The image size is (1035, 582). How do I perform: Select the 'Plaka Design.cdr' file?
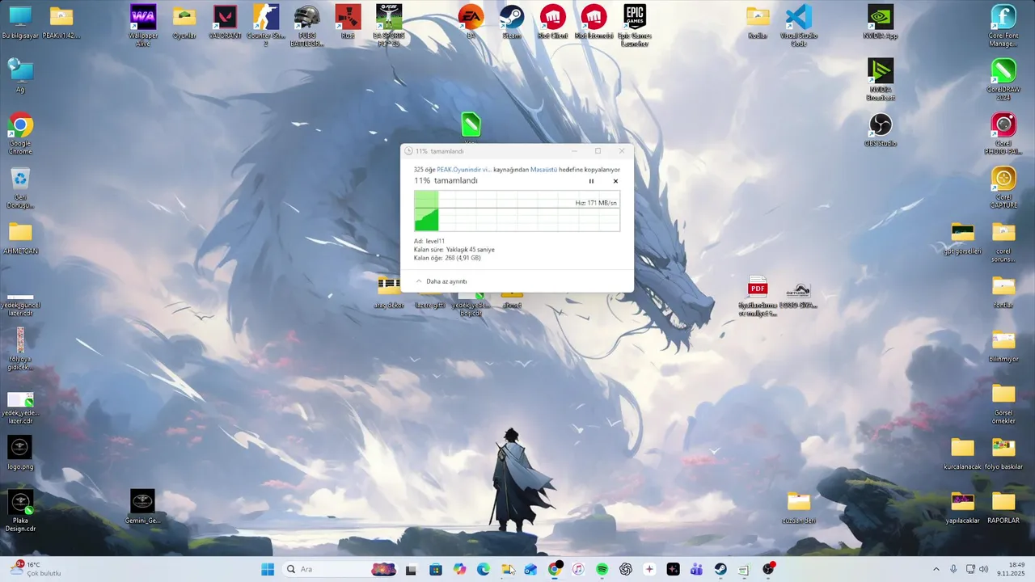point(20,511)
